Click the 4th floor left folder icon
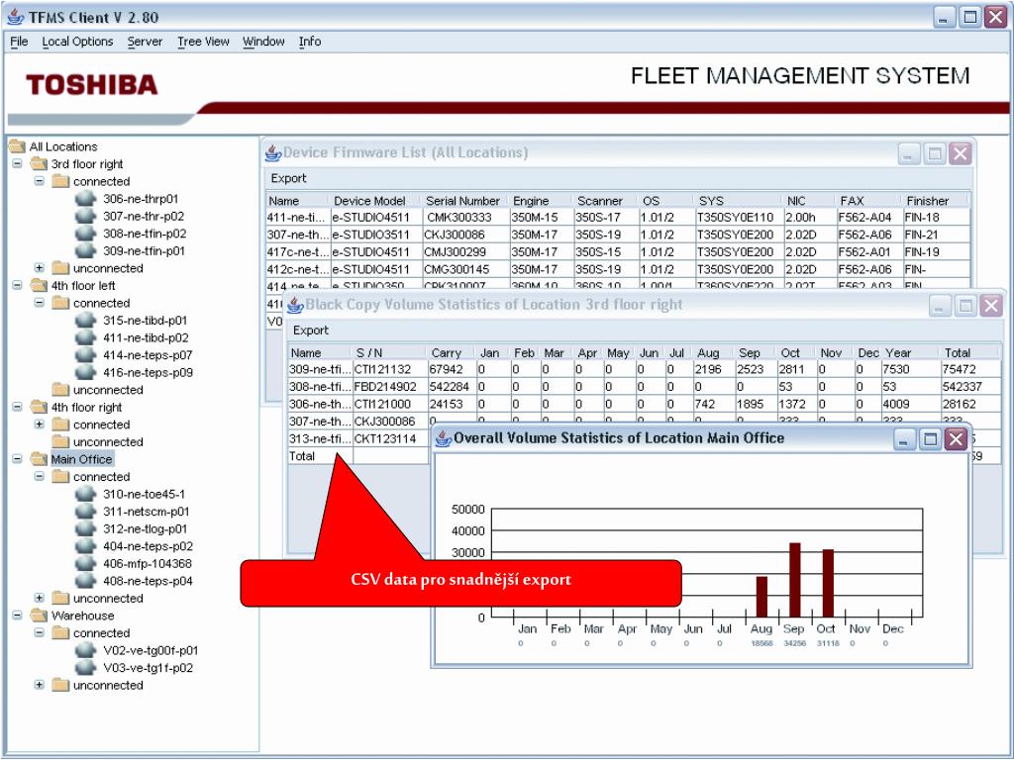The width and height of the screenshot is (1014, 760). (x=40, y=286)
